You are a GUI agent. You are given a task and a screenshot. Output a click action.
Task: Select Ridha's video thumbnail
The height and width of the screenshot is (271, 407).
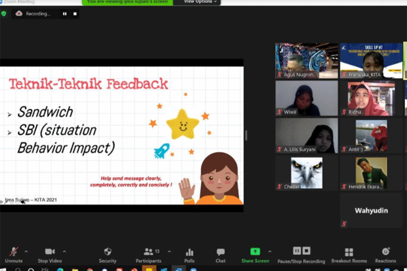[371, 98]
